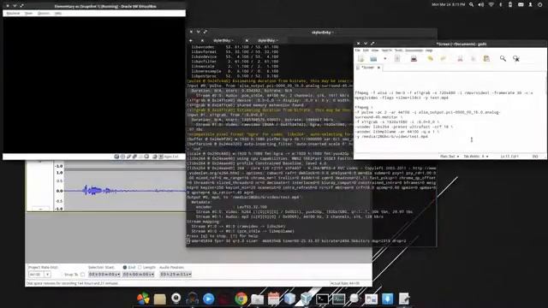Click the Undo icon in gedit toolbar
Screen dimensions: 548x308
[430, 59]
